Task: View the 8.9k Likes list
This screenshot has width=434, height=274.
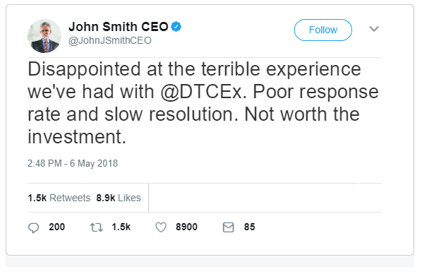Action: pyautogui.click(x=119, y=198)
